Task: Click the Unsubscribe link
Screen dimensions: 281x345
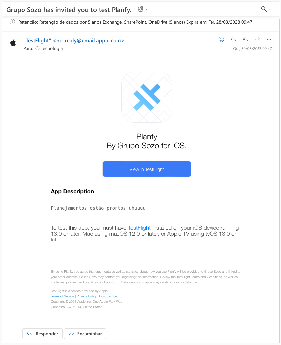Action: click(108, 296)
